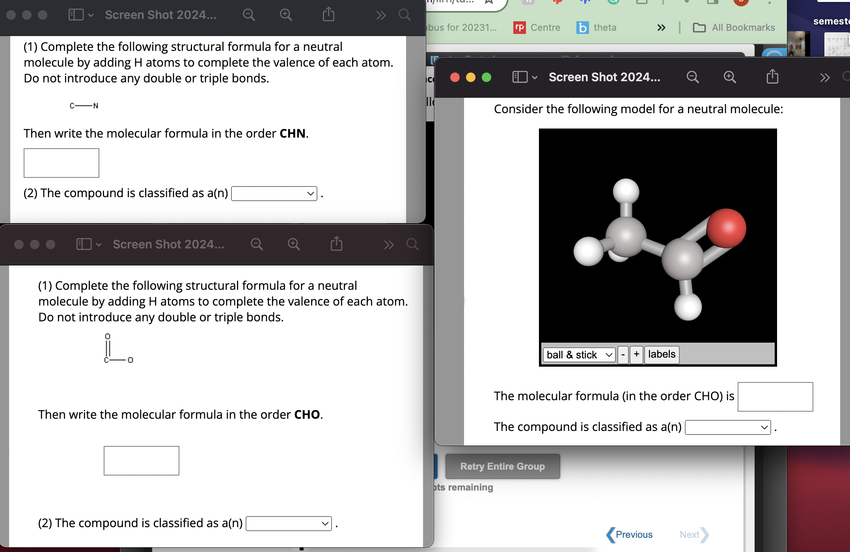Click the rp Centre bookmark icon in the browser bar
The height and width of the screenshot is (552, 850).
(520, 28)
